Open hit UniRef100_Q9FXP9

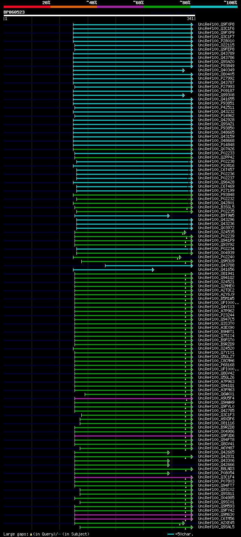pyautogui.click(x=216, y=33)
